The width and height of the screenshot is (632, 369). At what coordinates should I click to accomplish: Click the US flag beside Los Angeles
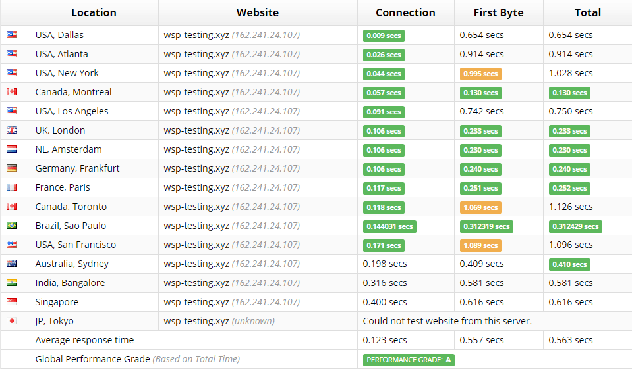(x=12, y=111)
